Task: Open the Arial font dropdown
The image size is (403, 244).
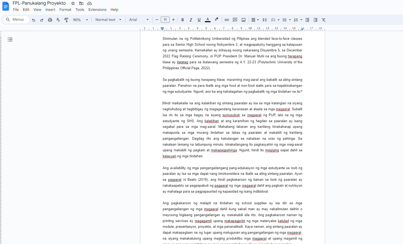Action: pos(139,20)
